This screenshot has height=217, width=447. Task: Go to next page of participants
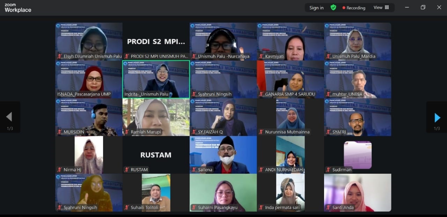437,117
